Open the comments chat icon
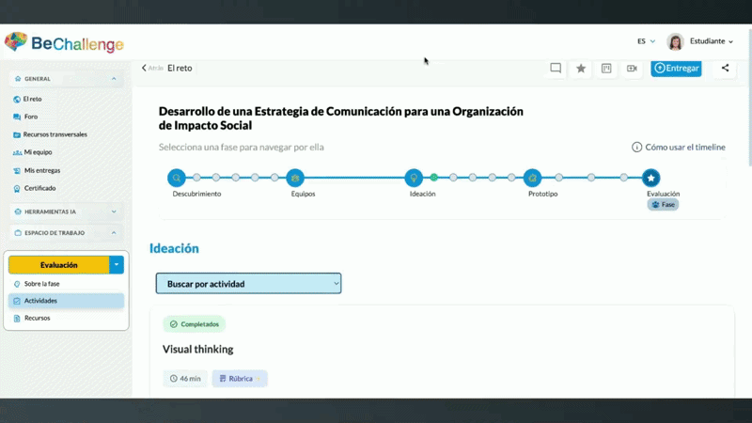 point(556,68)
